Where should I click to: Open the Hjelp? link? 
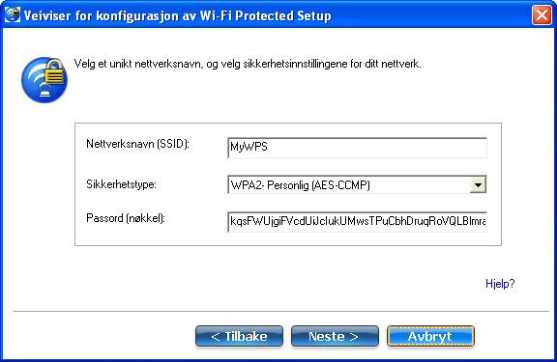coord(500,284)
